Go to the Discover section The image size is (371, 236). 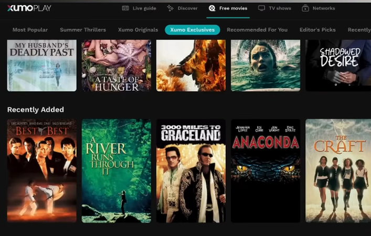click(182, 8)
